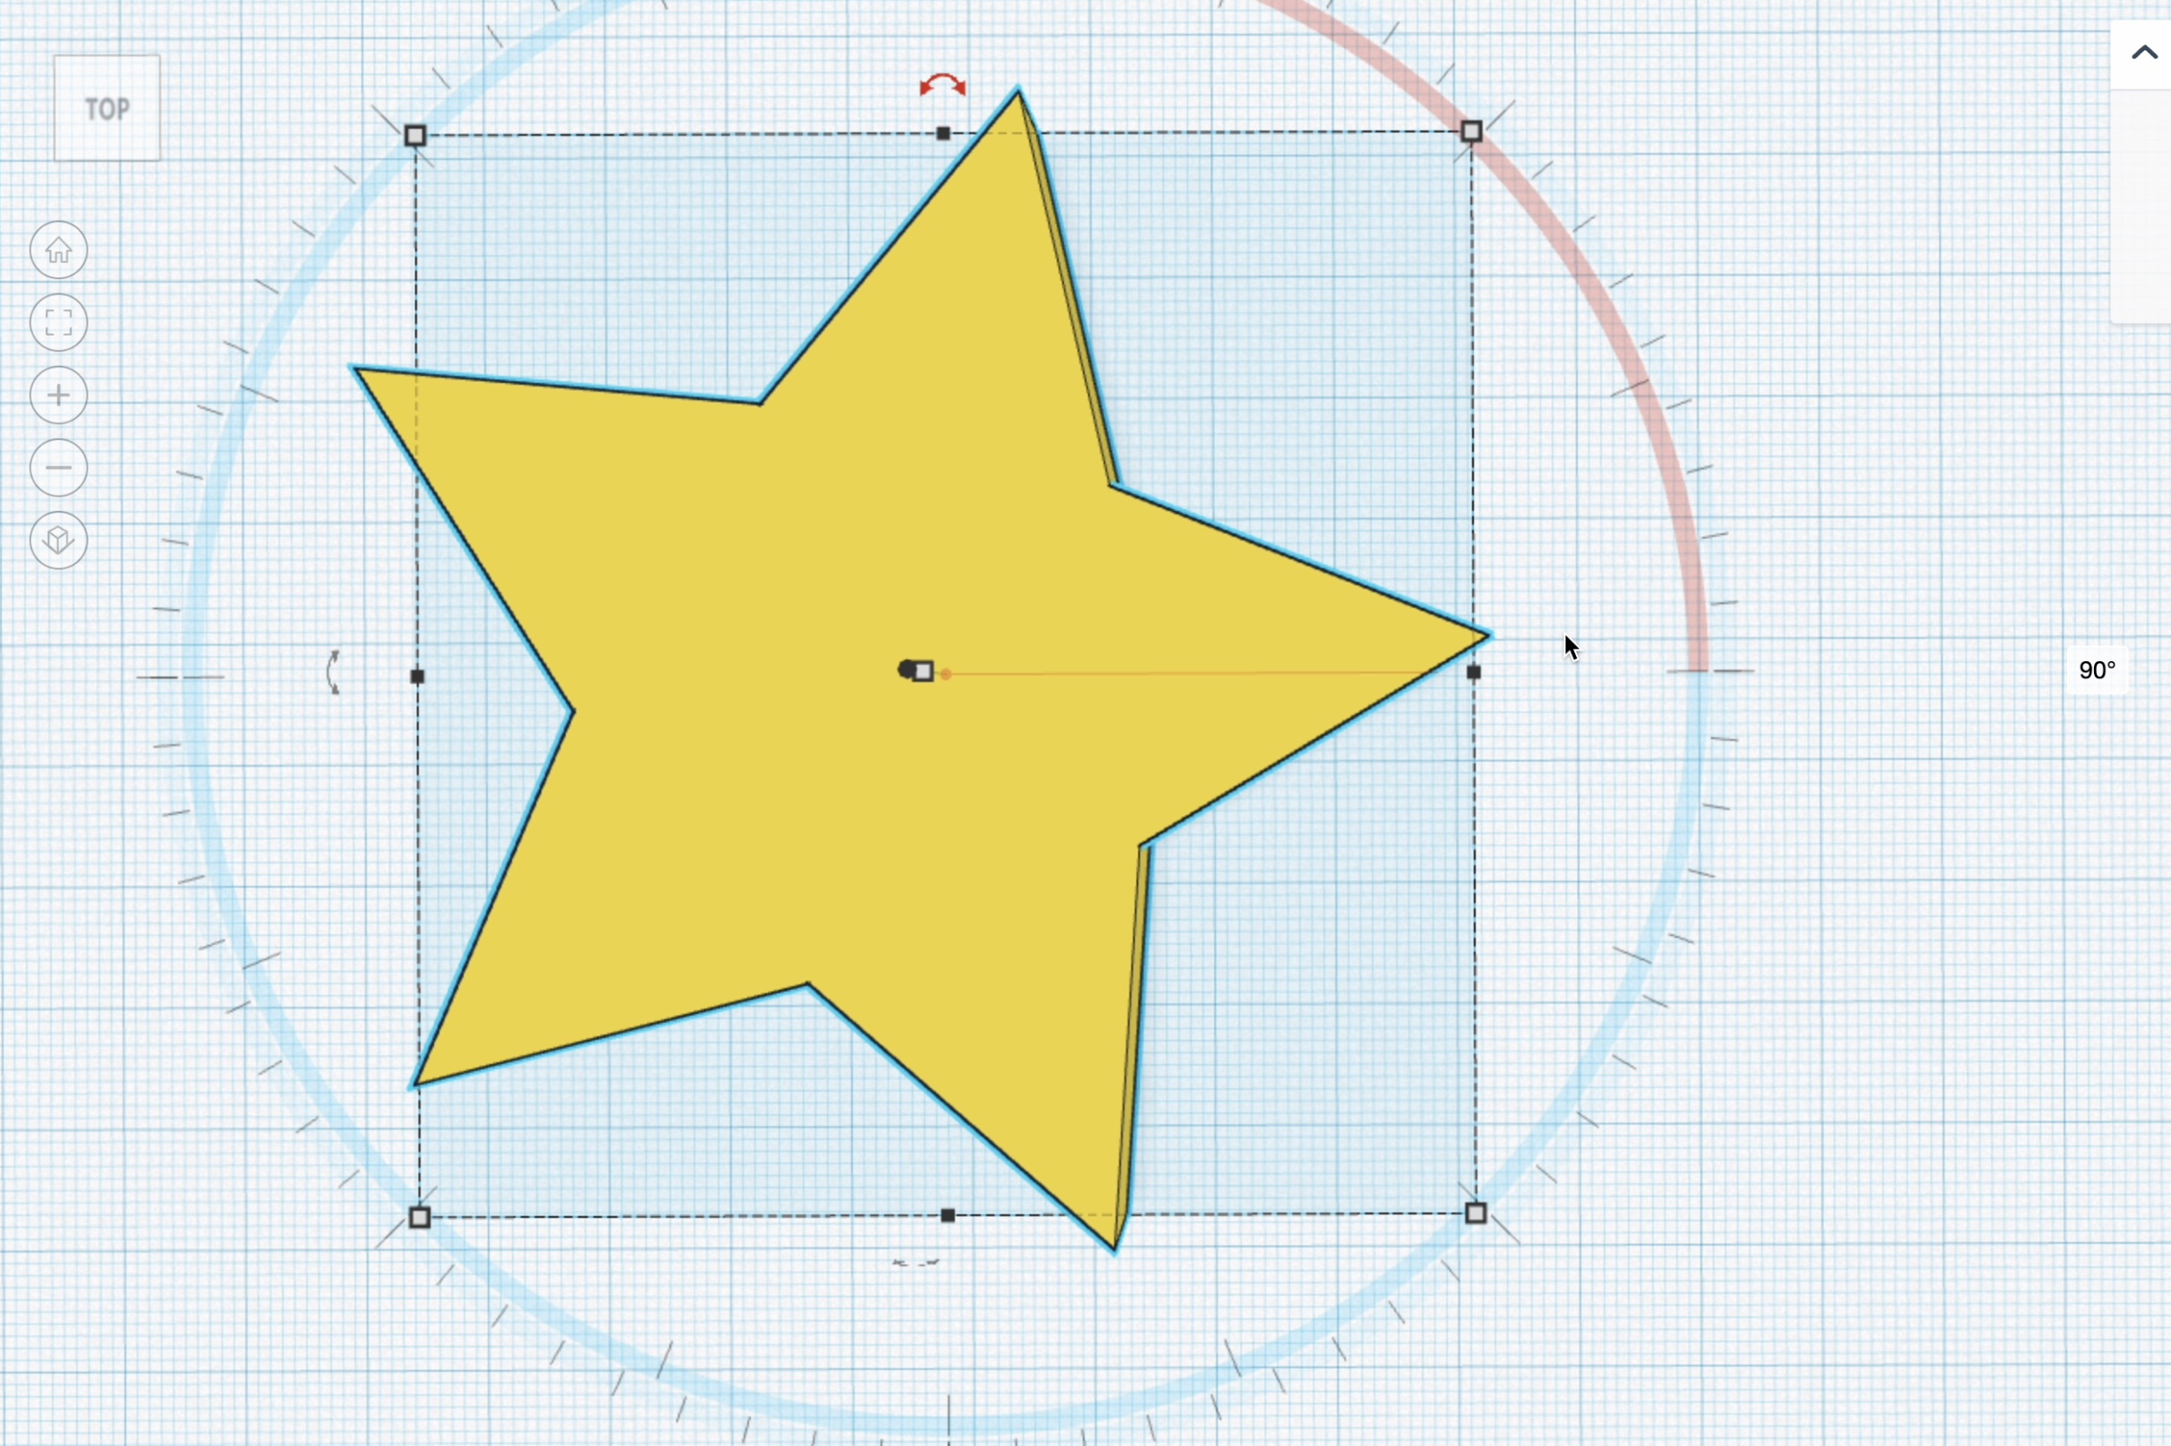Fit view to the selected shape

58,322
